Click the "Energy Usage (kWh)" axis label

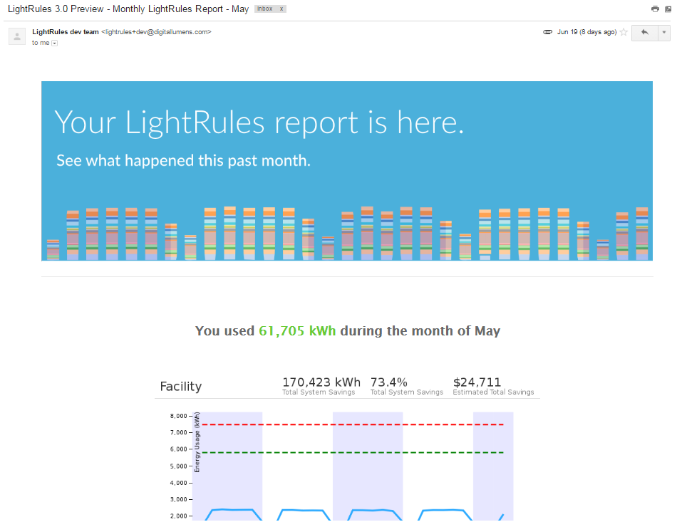click(x=197, y=443)
